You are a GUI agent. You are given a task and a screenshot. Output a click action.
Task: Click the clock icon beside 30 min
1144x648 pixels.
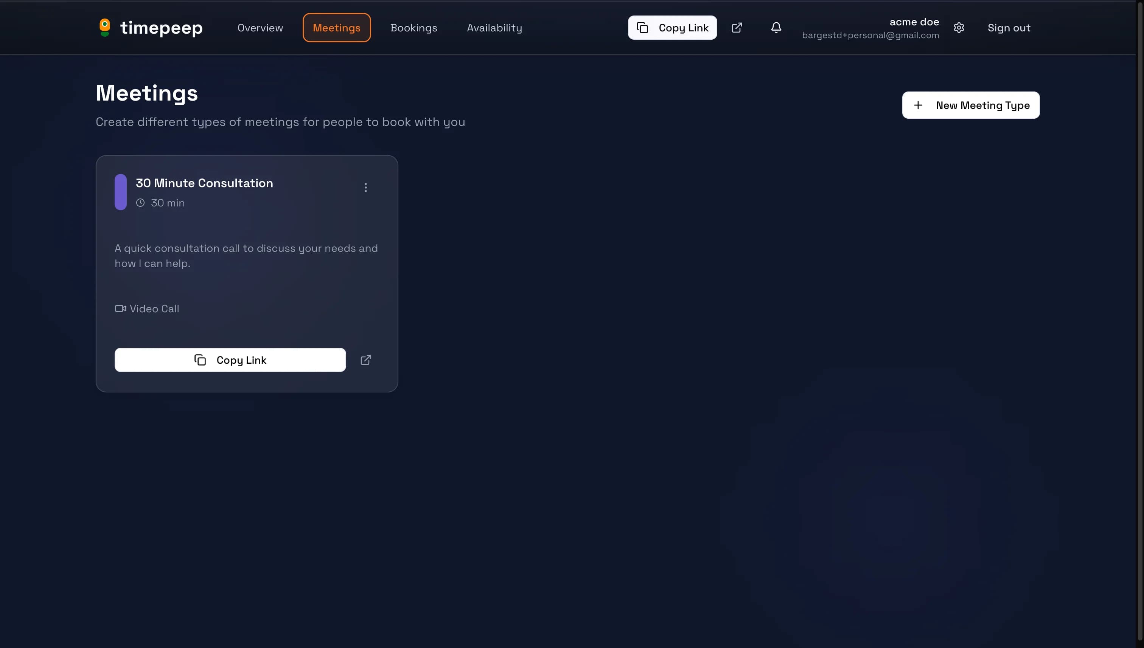point(140,203)
